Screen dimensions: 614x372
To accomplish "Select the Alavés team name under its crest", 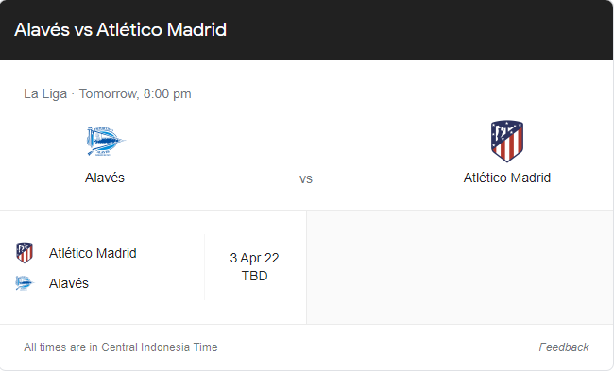I will coord(105,178).
